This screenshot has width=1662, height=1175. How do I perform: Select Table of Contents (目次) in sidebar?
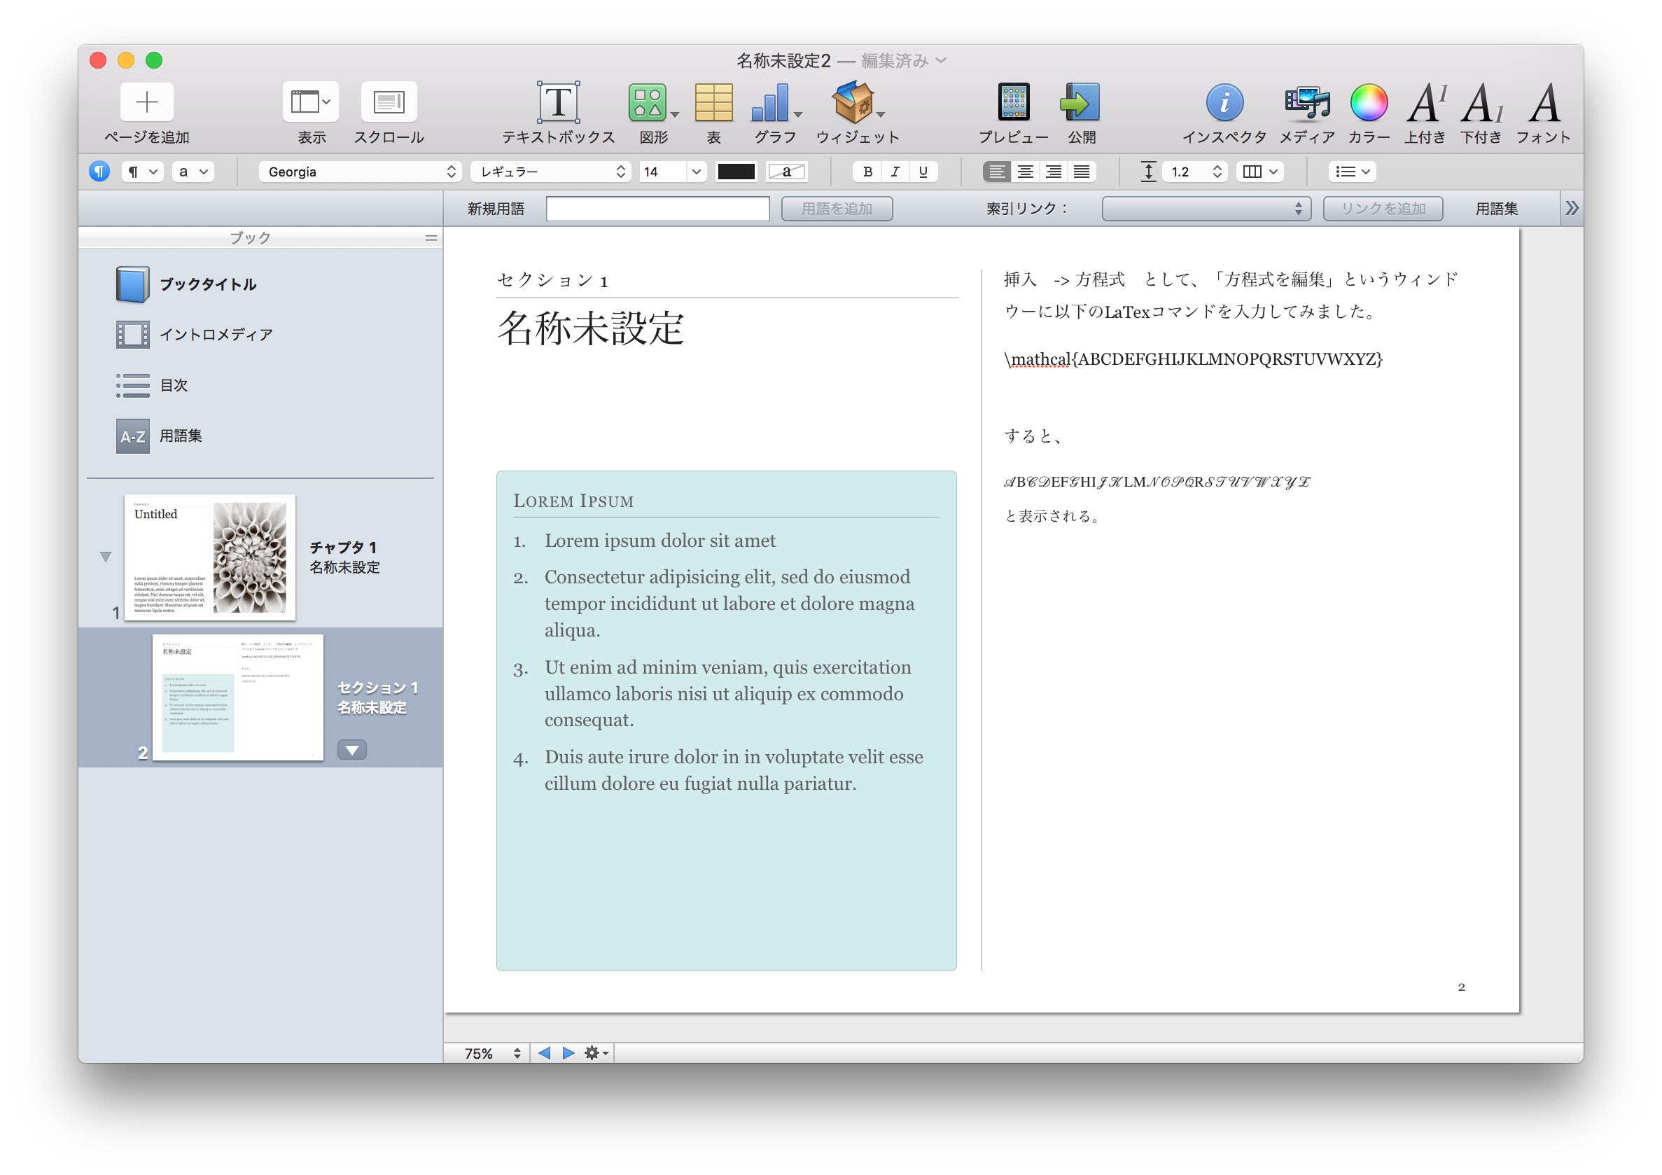173,385
